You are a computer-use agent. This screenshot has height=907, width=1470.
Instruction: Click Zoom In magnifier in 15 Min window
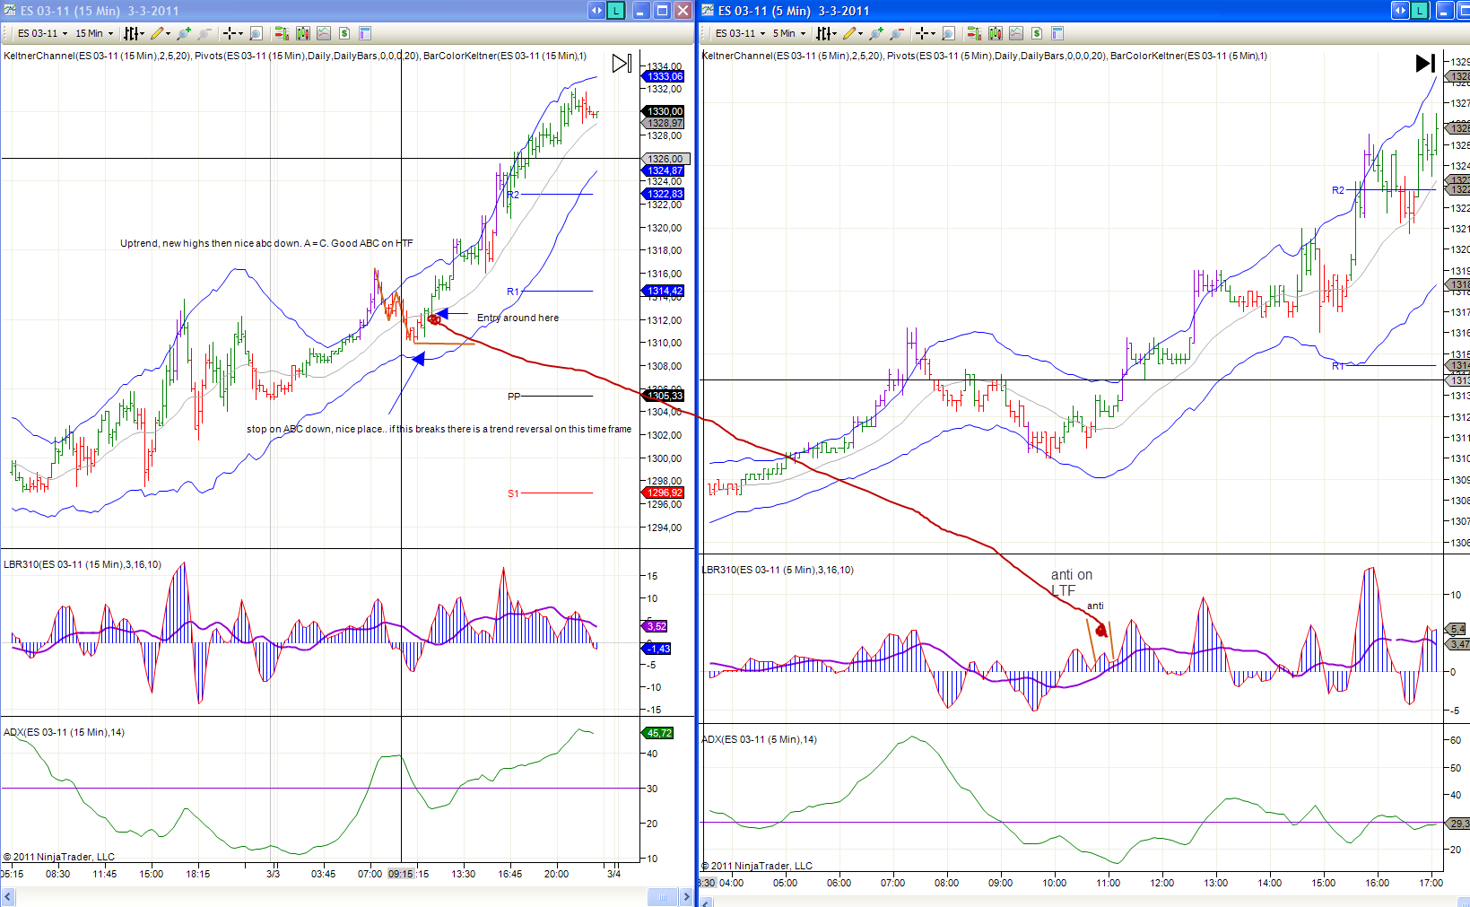(x=184, y=33)
